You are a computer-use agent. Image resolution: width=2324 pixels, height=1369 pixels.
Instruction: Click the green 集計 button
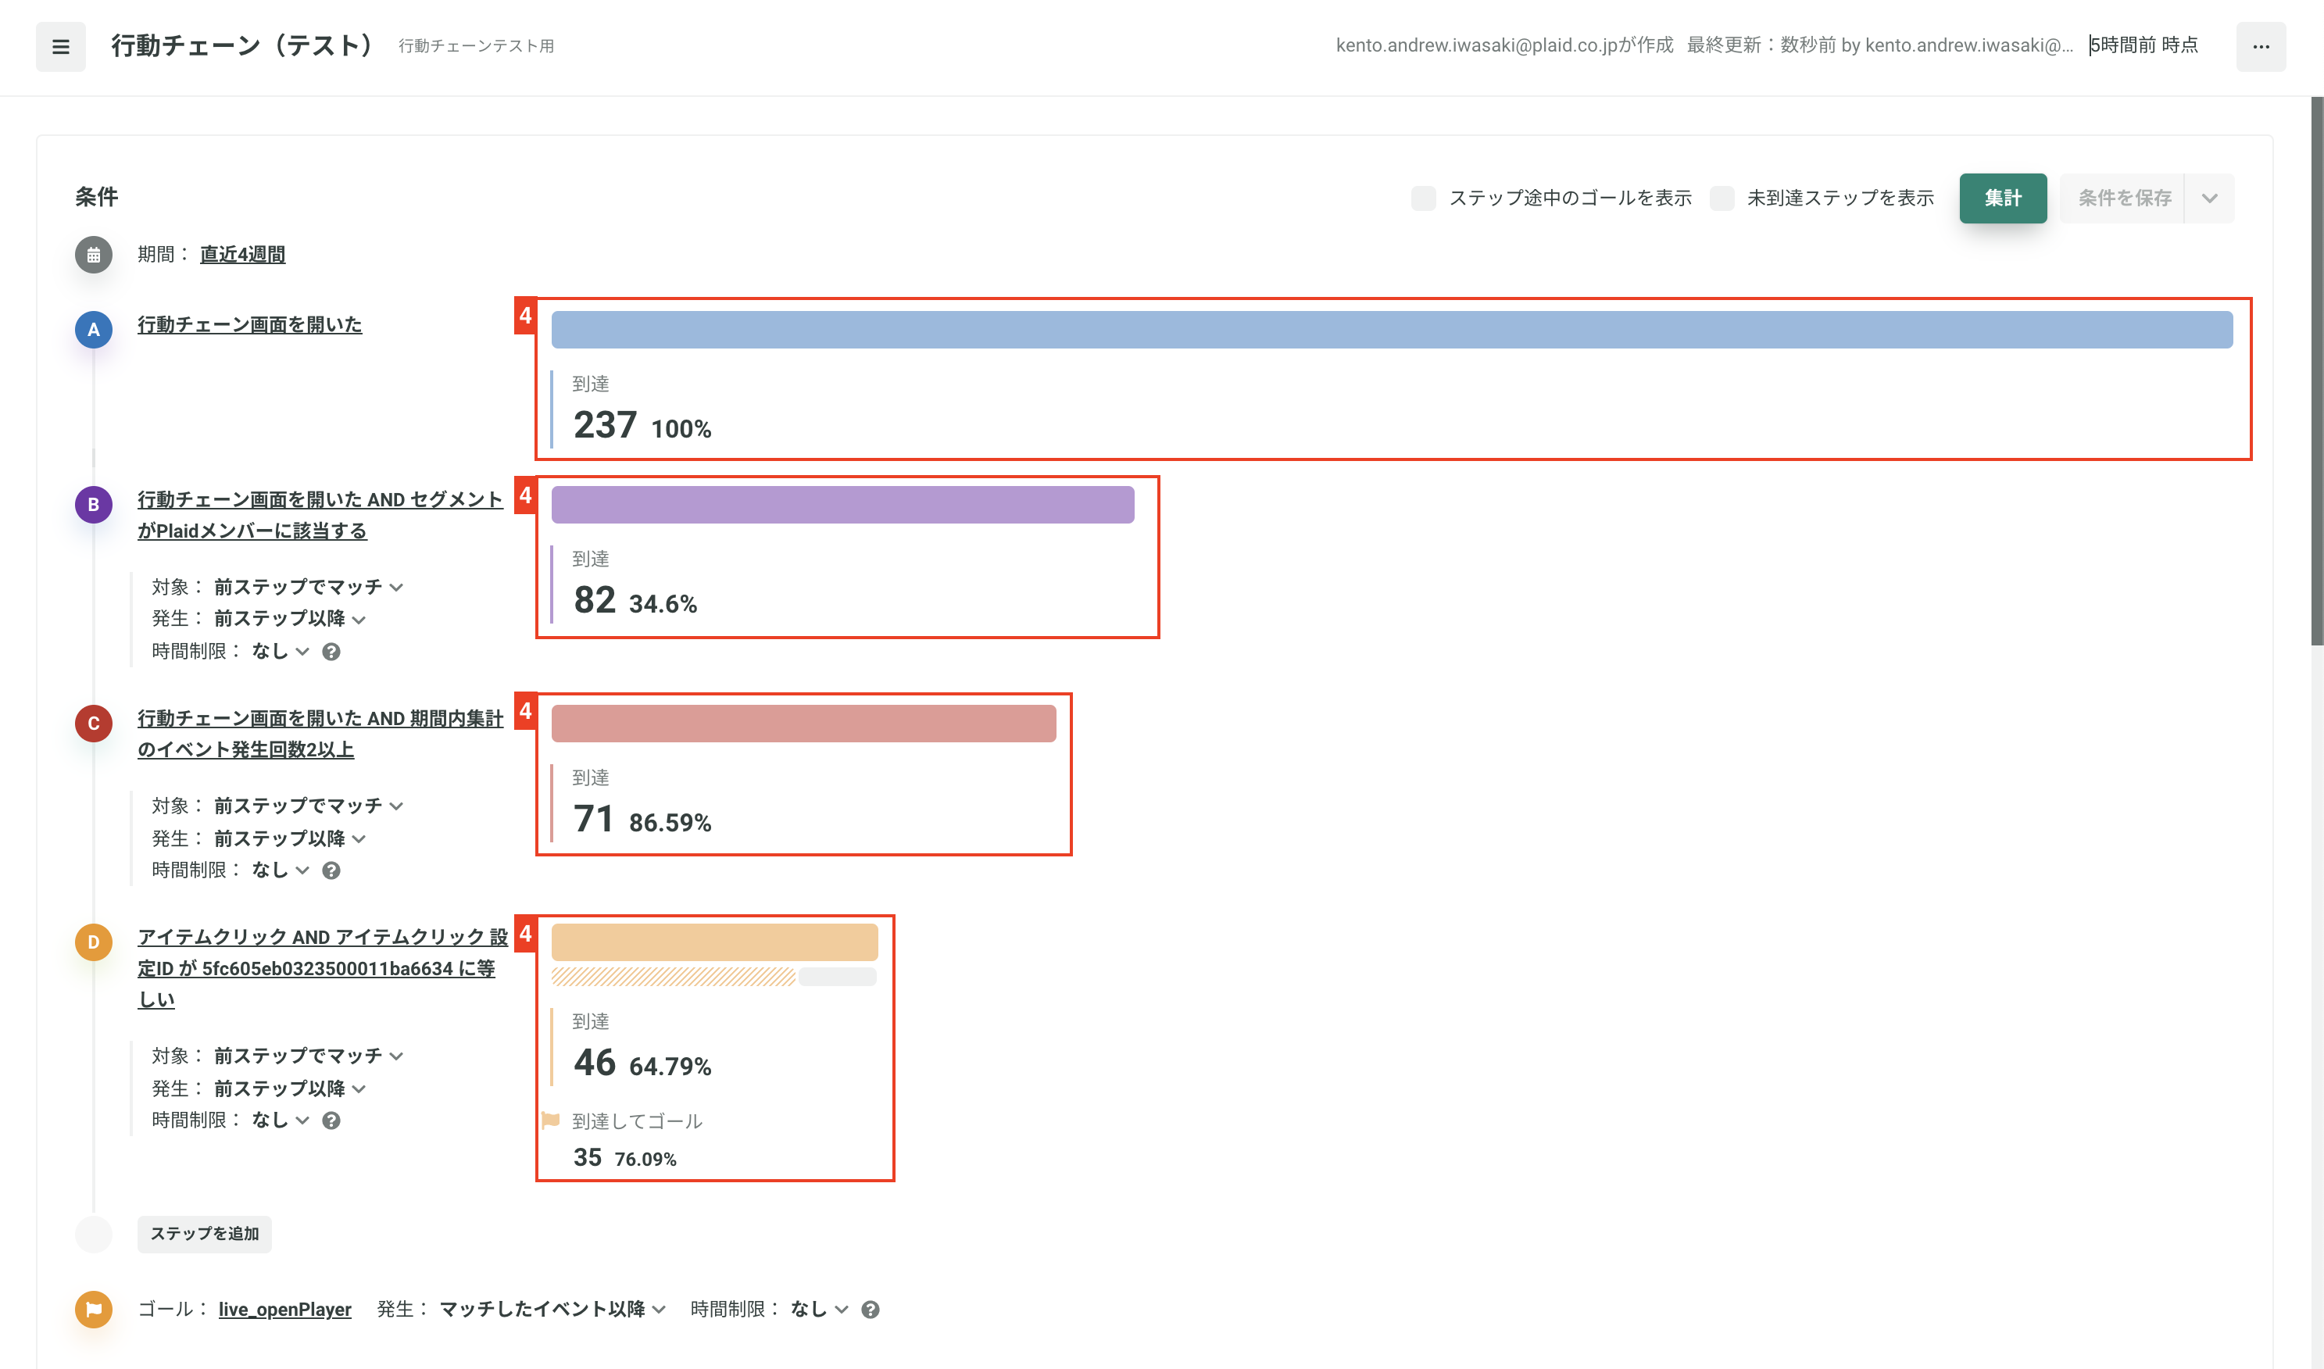2002,198
